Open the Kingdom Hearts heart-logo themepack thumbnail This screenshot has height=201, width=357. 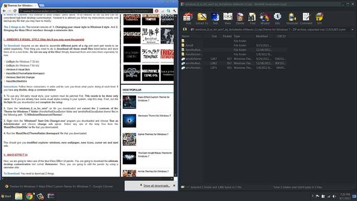[x=132, y=73]
